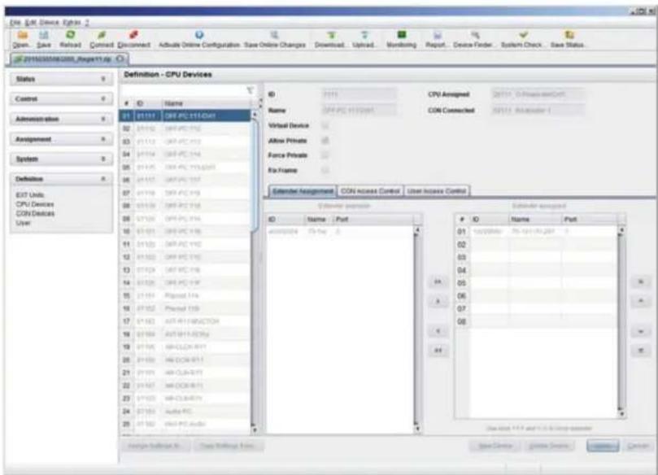Click the Open folder toolbar icon
The image size is (658, 475).
(x=22, y=35)
